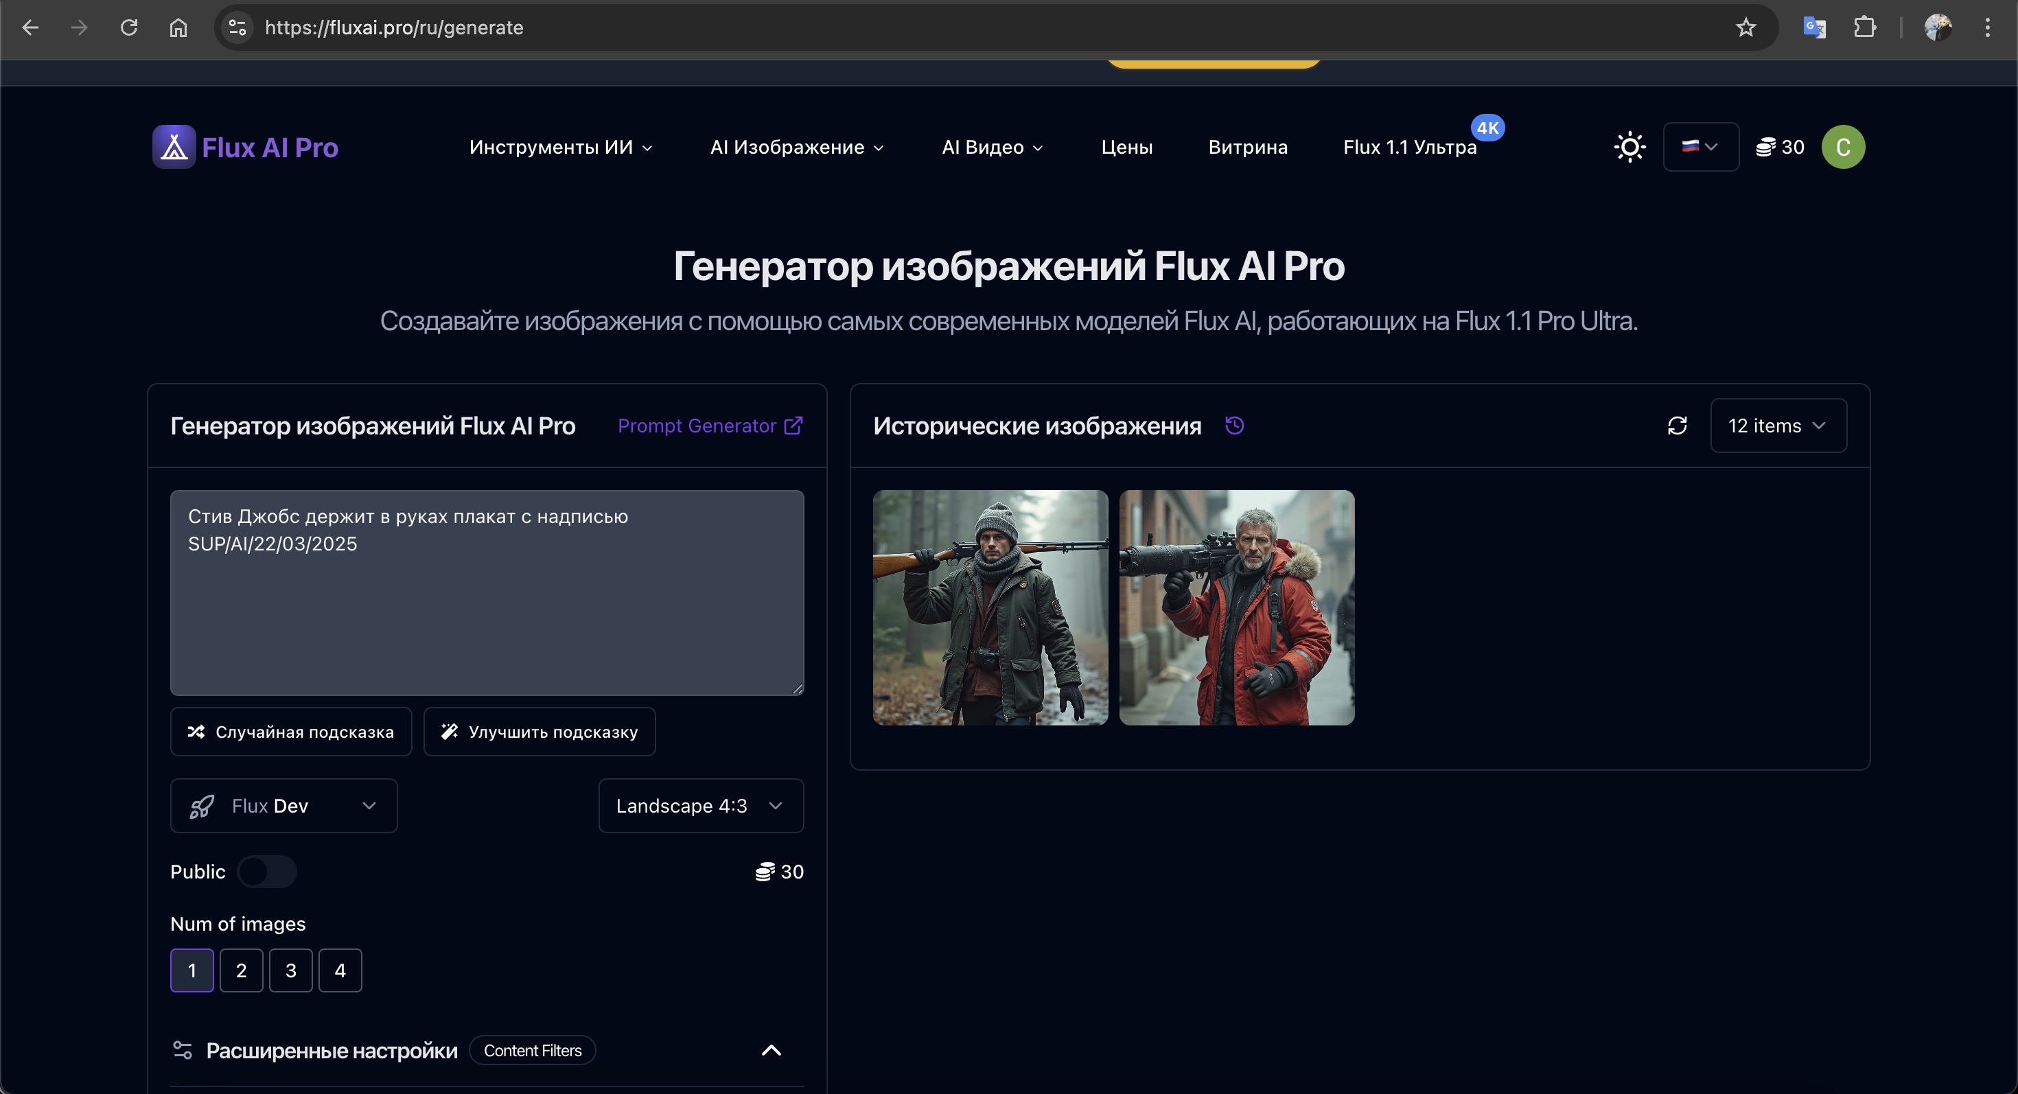Click the settings sliders icon
Image resolution: width=2018 pixels, height=1094 pixels.
pyautogui.click(x=183, y=1050)
